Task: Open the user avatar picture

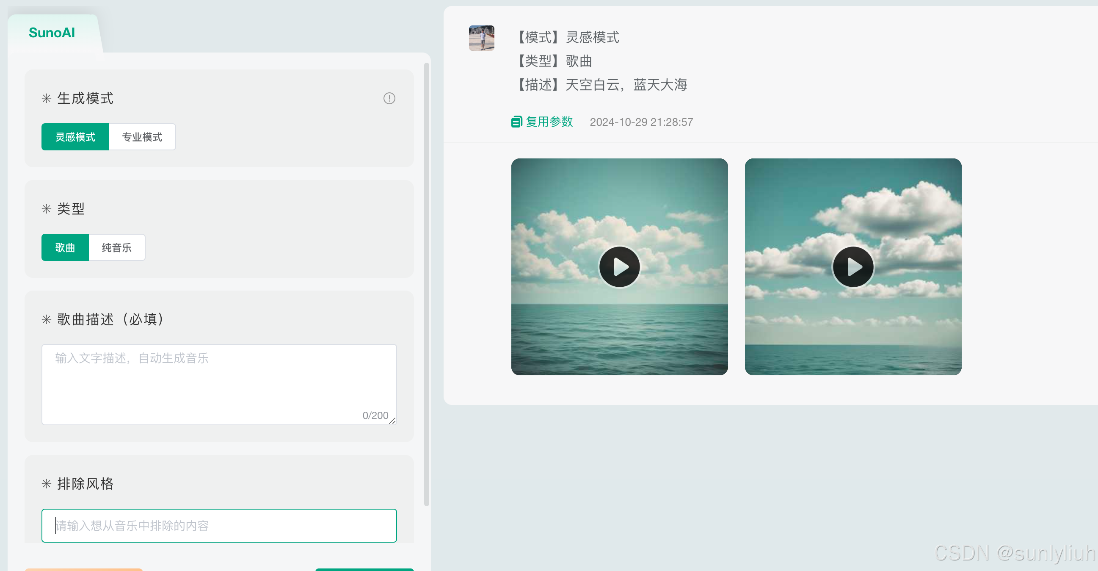Action: pos(481,38)
